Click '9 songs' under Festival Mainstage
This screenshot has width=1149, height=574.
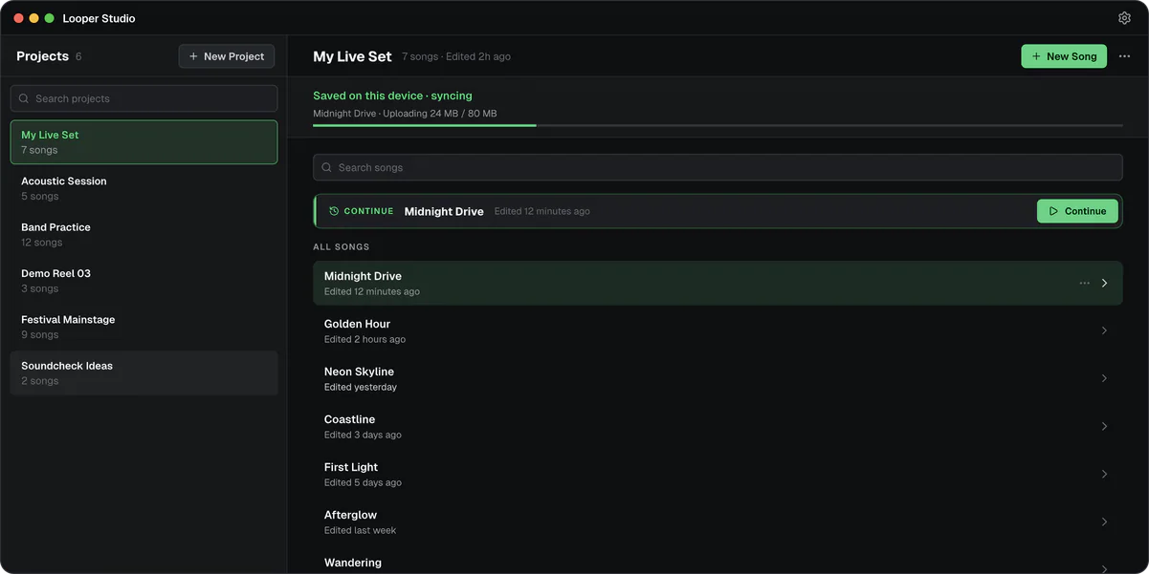40,335
